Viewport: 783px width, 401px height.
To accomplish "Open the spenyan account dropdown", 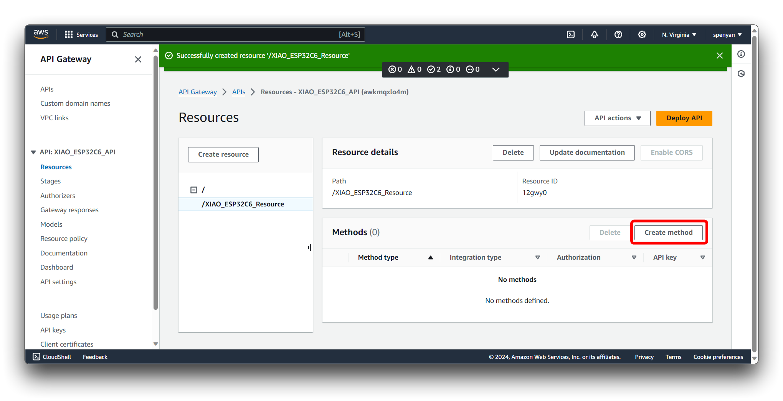I will (x=727, y=35).
